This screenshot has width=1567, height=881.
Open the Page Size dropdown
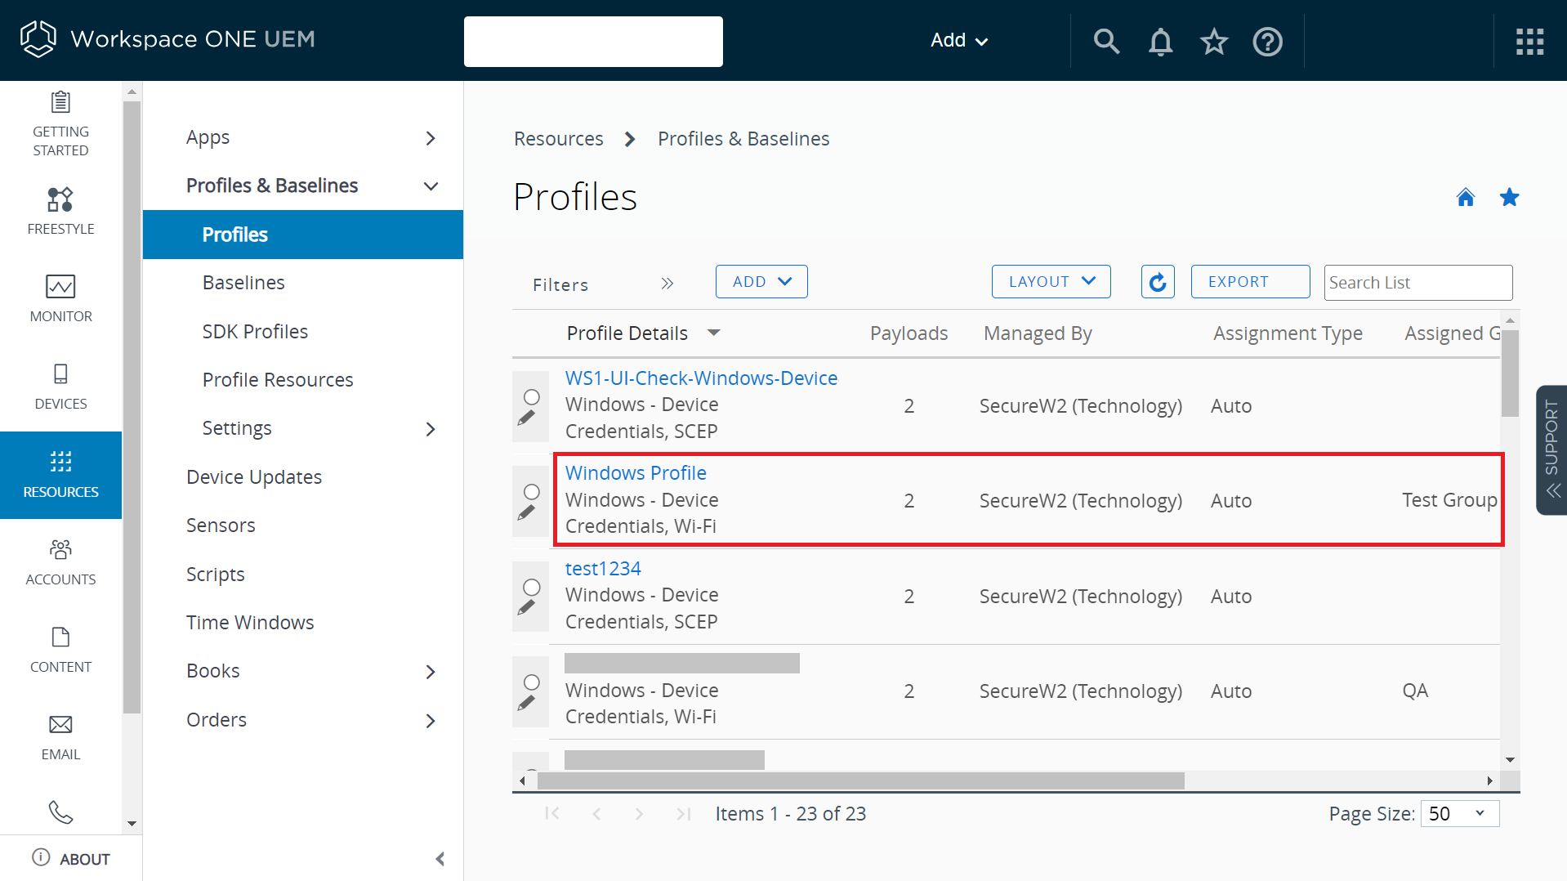[x=1459, y=814]
